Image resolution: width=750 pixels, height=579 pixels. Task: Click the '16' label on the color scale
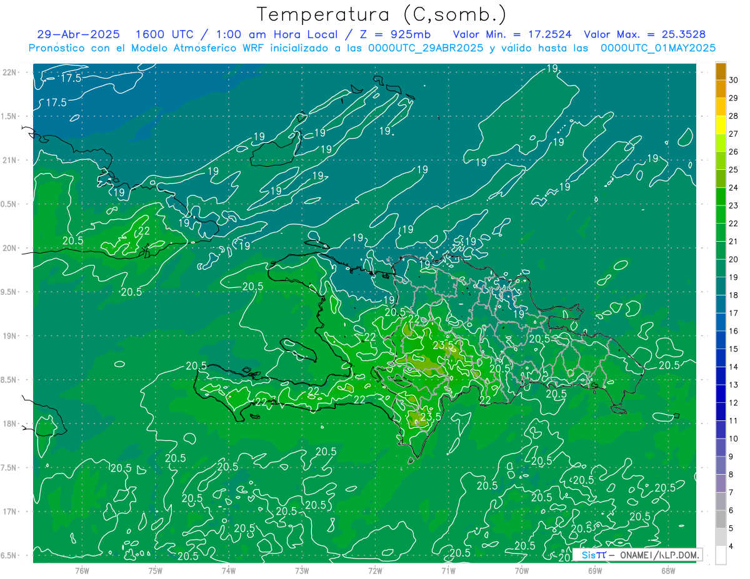tap(734, 331)
